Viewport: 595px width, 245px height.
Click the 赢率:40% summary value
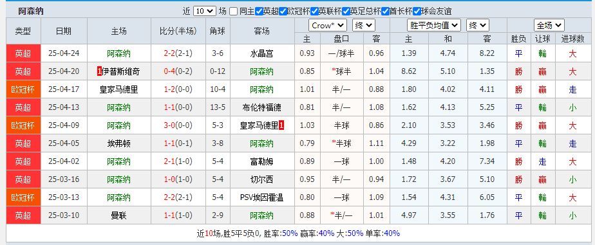click(317, 233)
